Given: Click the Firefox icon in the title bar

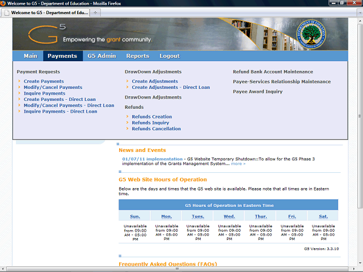Looking at the screenshot, I should click(3, 3).
